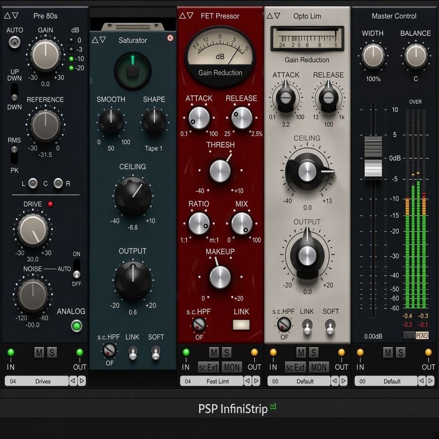Click the Saturator CEILING knob
Screen dimensions: 439x439
point(133,196)
